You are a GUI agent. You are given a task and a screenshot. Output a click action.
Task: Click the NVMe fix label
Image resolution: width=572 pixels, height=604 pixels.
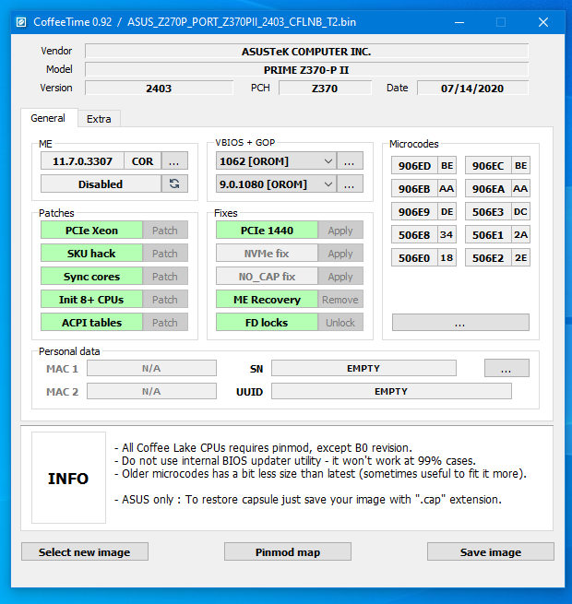(267, 253)
